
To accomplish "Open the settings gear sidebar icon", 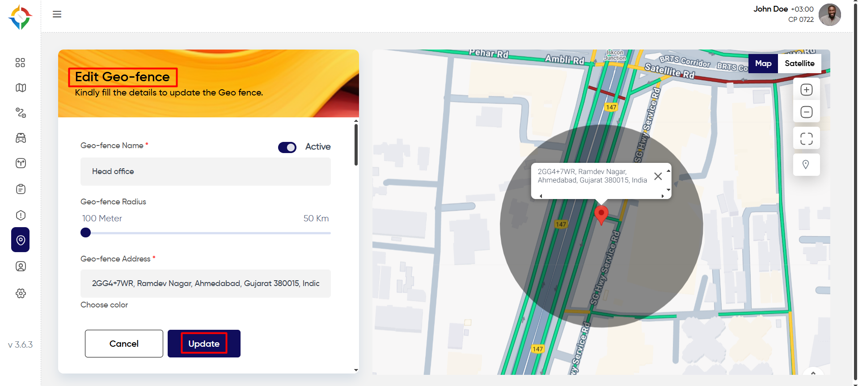I will 21,293.
